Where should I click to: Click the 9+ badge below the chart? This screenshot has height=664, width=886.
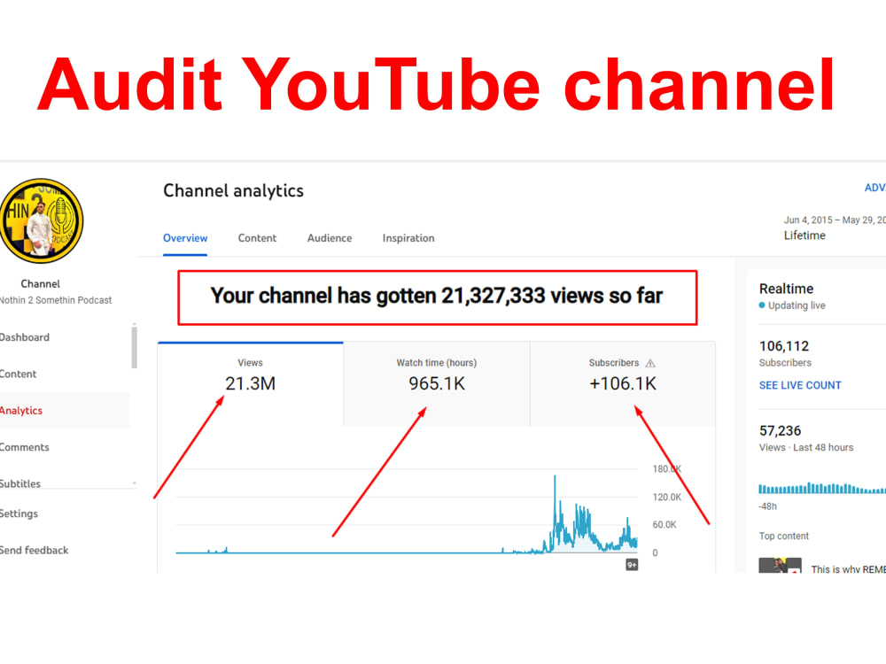632,565
